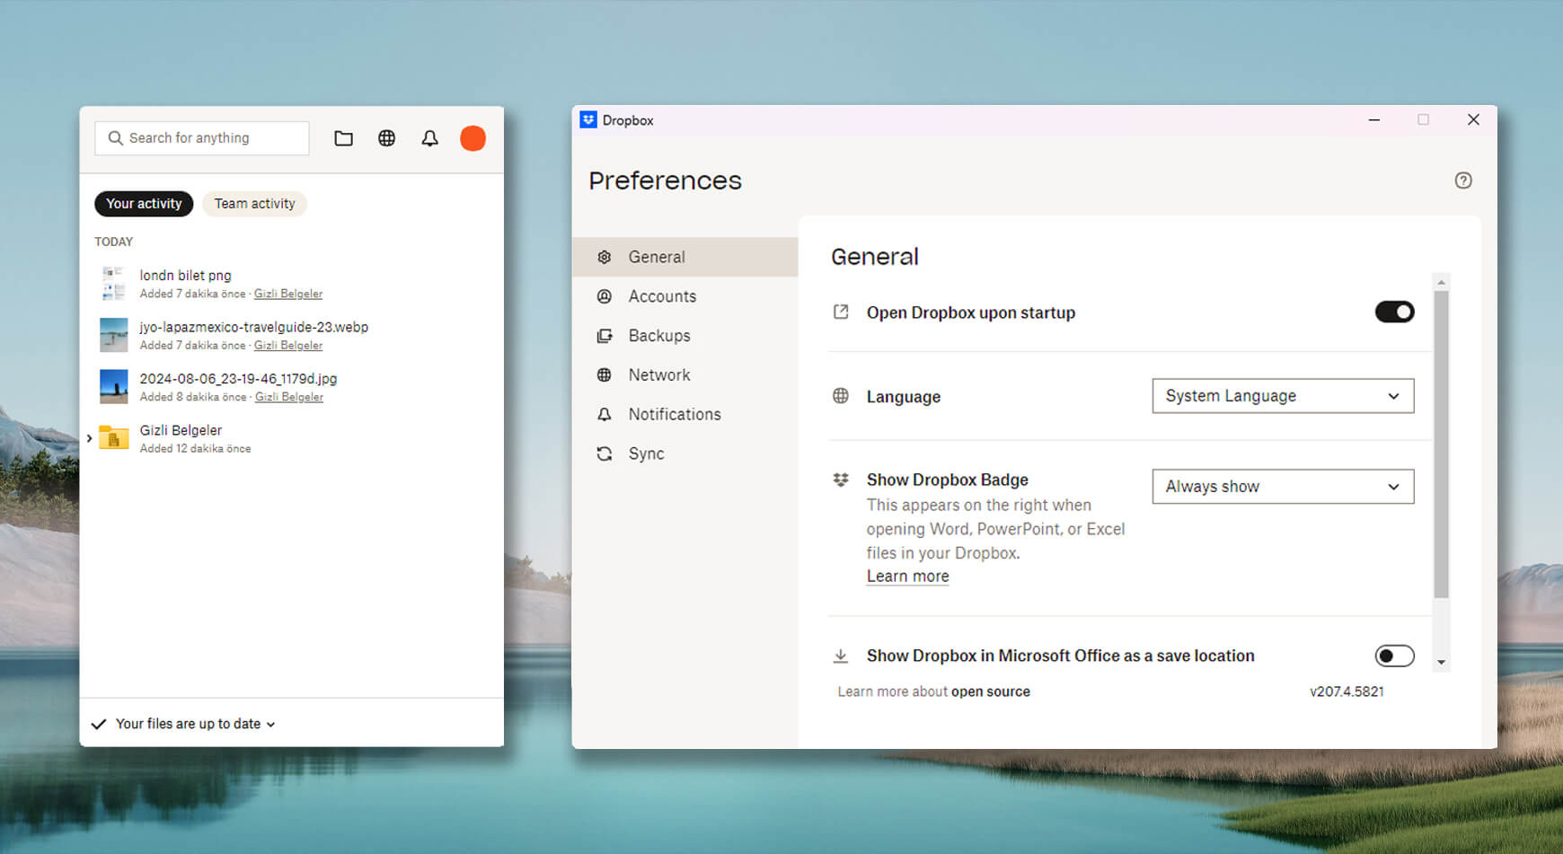Open the Always show badge dropdown

pyautogui.click(x=1283, y=487)
